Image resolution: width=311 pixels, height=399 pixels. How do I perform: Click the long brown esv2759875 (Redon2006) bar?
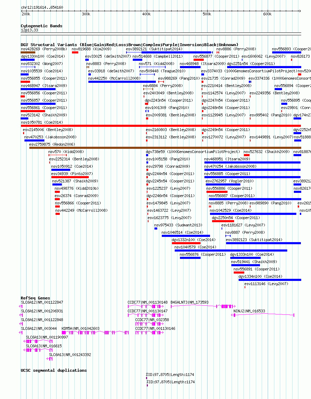tap(165, 147)
